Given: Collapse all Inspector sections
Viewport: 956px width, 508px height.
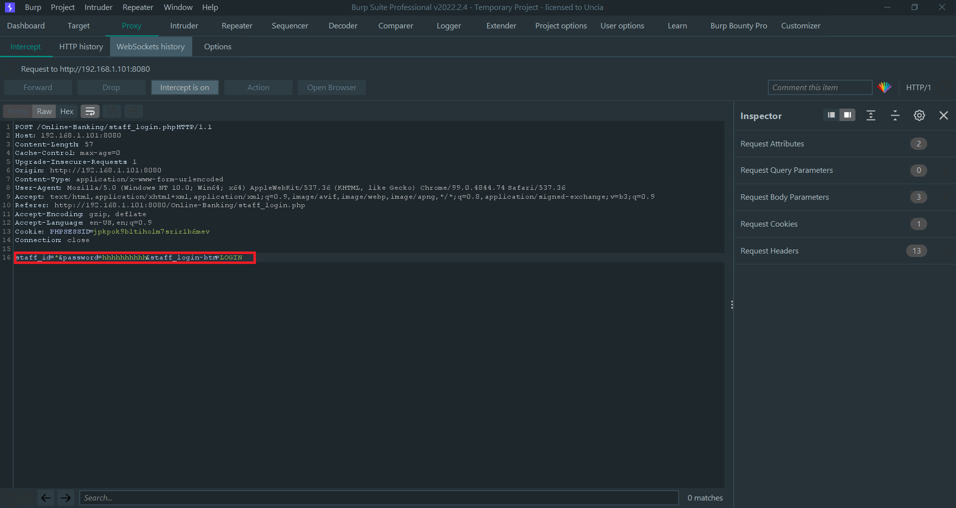Looking at the screenshot, I should (895, 116).
